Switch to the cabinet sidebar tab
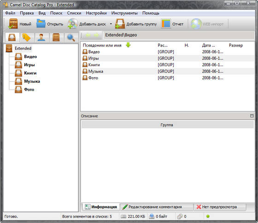Viewport: 258px width, 223px height. (x=56, y=37)
